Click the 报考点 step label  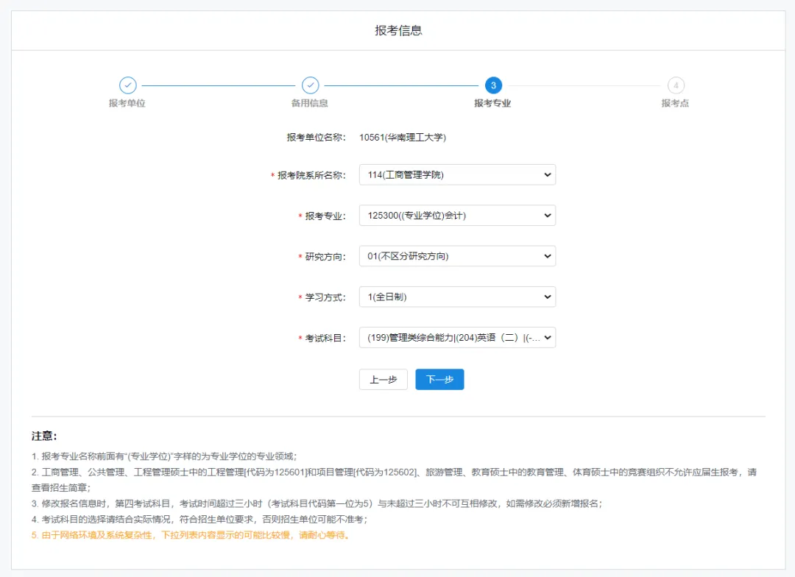tap(675, 104)
